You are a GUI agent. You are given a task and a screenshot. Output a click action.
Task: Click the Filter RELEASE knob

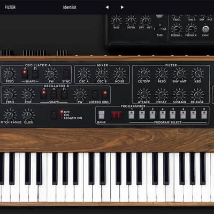[x=197, y=95]
